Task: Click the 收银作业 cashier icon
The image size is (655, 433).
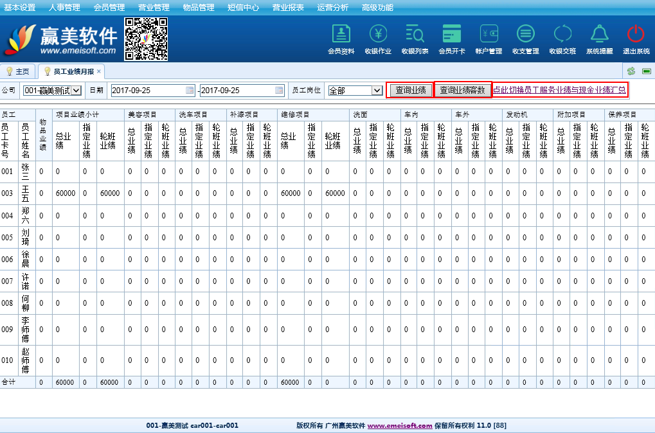Action: tap(378, 34)
